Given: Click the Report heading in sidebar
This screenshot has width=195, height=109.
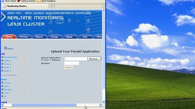Looking at the screenshot, I should coord(4,79).
